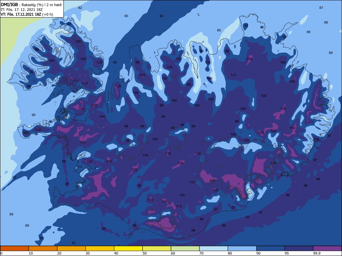The height and width of the screenshot is (256, 342).
Task: Click the '50' legend tick label
Action: [144, 253]
